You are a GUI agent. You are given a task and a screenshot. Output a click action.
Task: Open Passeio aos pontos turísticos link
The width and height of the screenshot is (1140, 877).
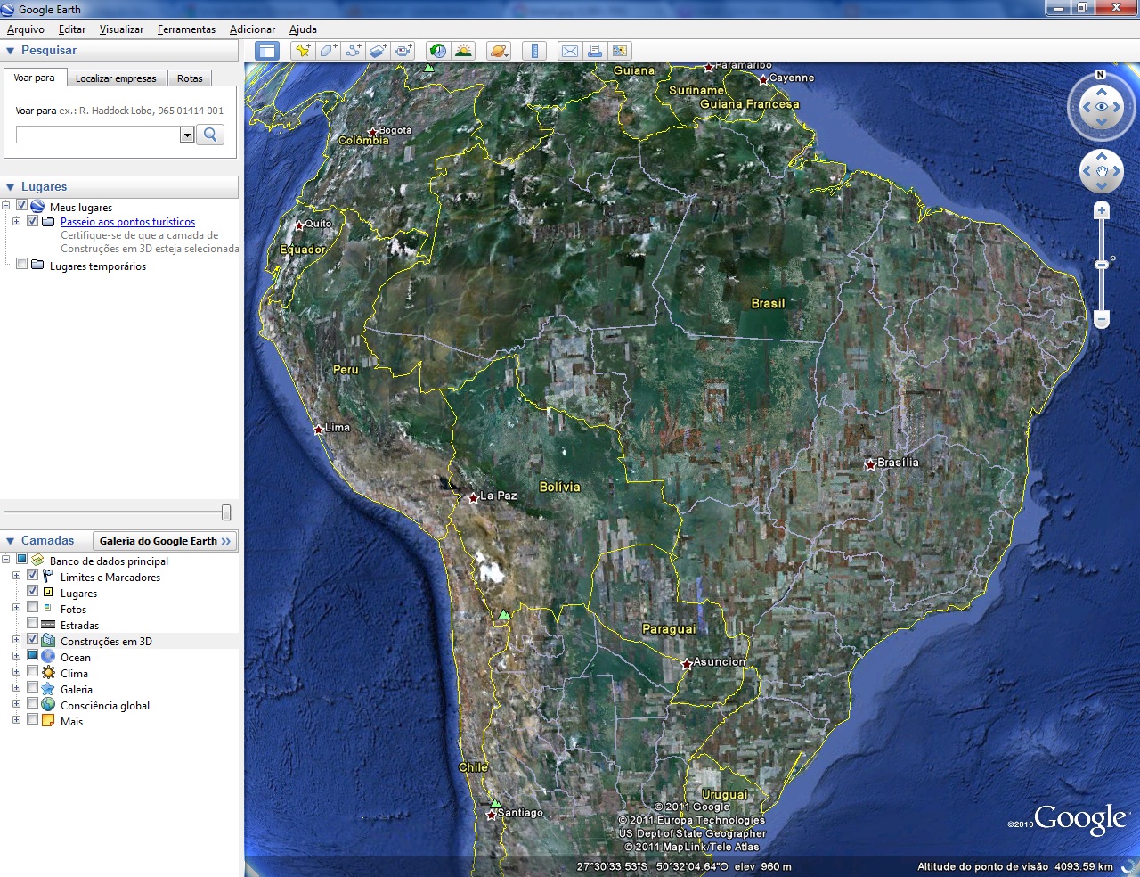point(127,221)
